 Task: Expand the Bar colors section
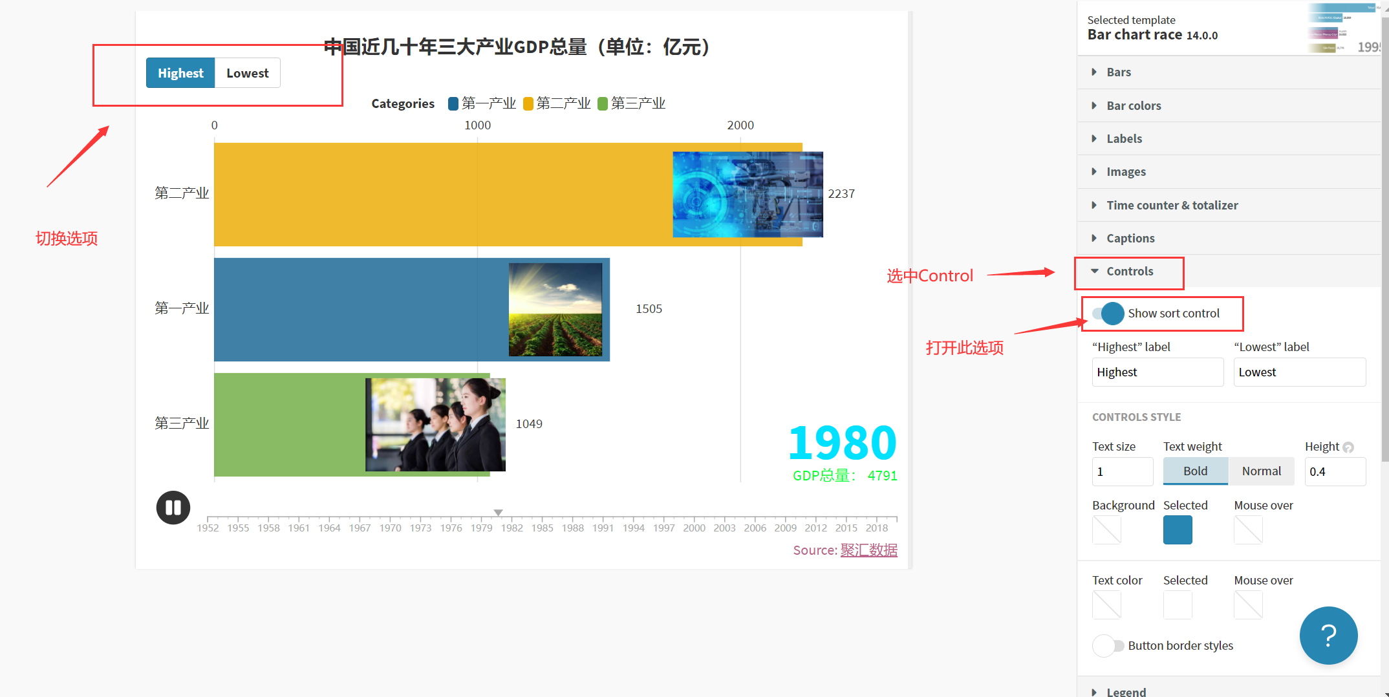pos(1229,105)
